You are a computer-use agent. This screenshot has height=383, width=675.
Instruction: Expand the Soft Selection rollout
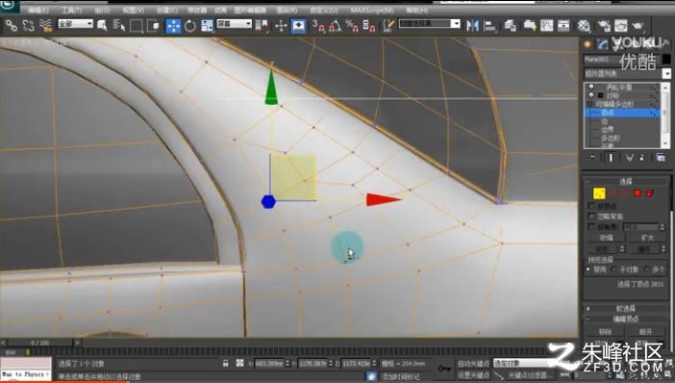[626, 309]
